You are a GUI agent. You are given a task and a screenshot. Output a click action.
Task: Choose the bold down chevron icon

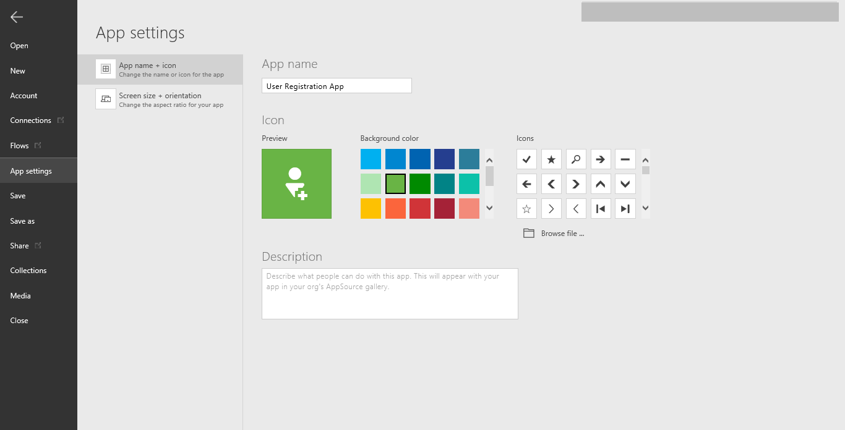click(625, 184)
